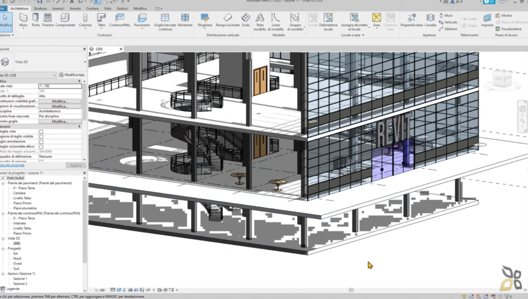Open the Gestisci ribbon tab
The image size is (528, 299).
[122, 8]
